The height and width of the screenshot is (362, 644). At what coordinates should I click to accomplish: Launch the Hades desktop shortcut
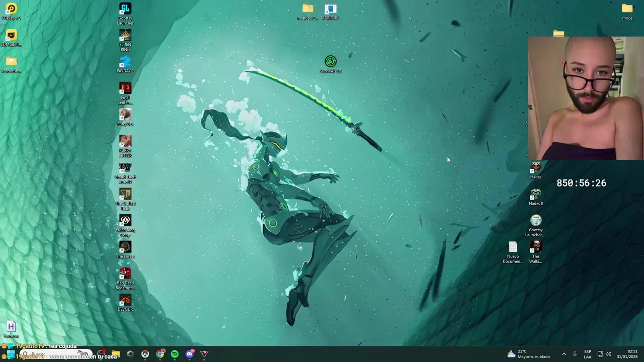[x=536, y=170]
